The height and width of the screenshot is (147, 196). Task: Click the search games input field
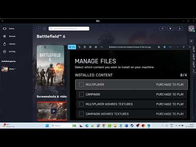pyautogui.click(x=69, y=29)
